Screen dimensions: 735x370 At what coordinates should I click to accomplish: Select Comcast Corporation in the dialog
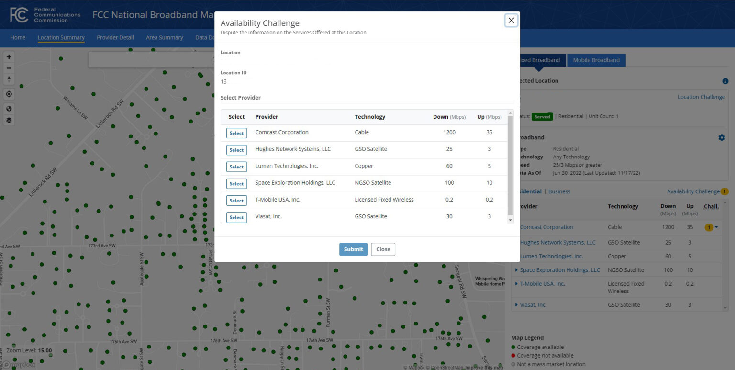(x=236, y=133)
